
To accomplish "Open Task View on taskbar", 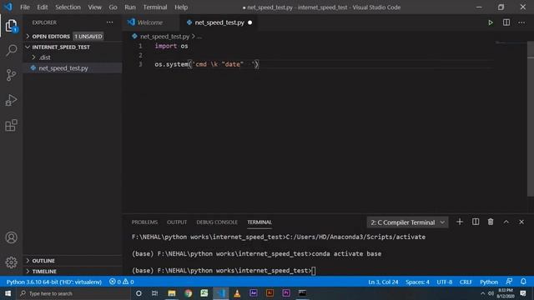I will (x=154, y=293).
